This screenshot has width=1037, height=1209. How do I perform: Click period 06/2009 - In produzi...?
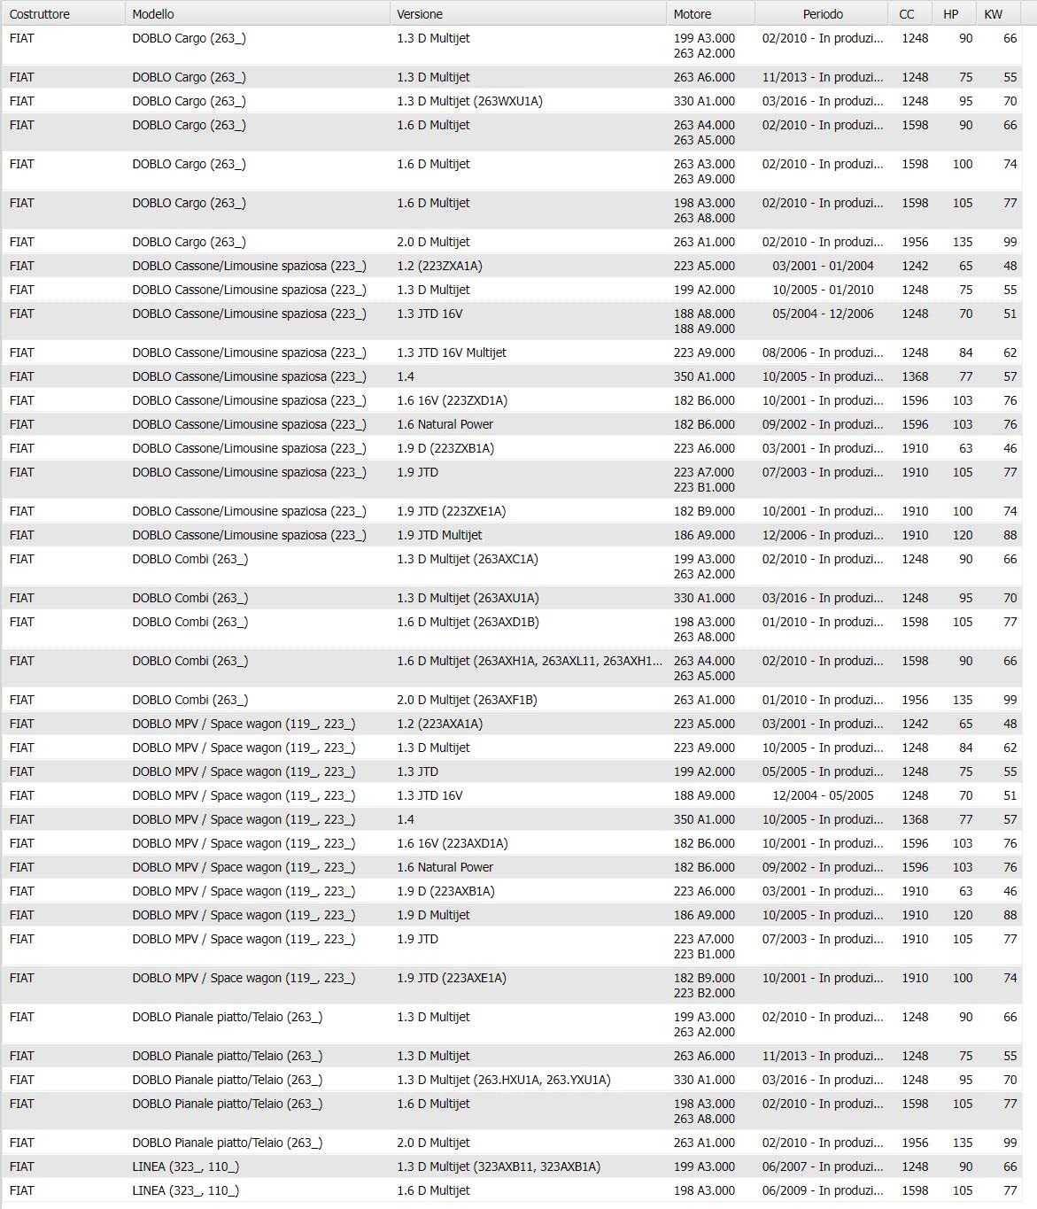click(x=823, y=1190)
